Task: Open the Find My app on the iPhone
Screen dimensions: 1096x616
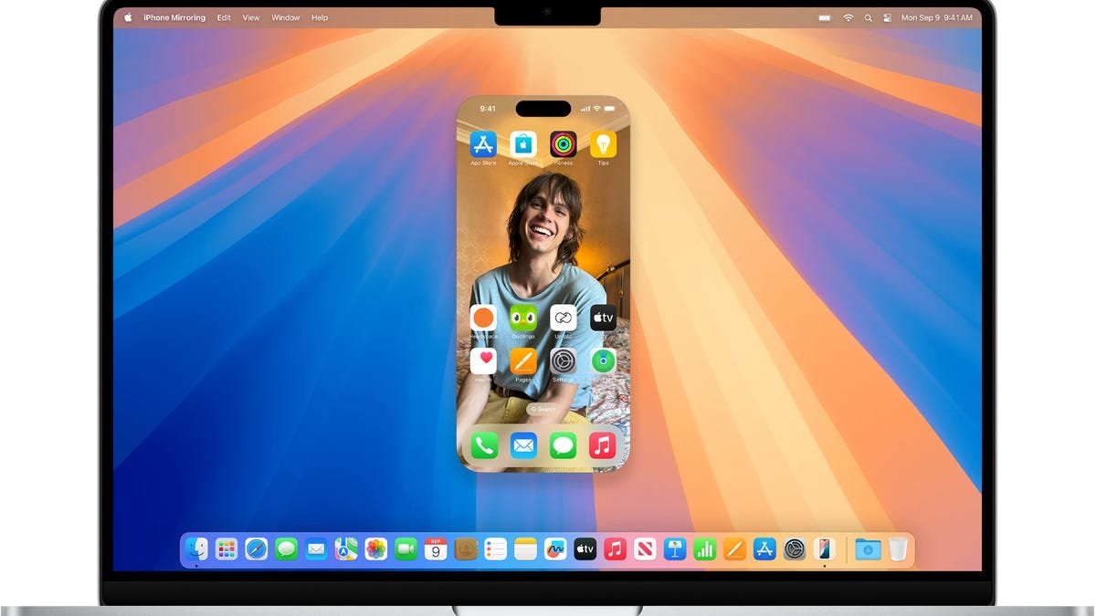Action: [603, 360]
